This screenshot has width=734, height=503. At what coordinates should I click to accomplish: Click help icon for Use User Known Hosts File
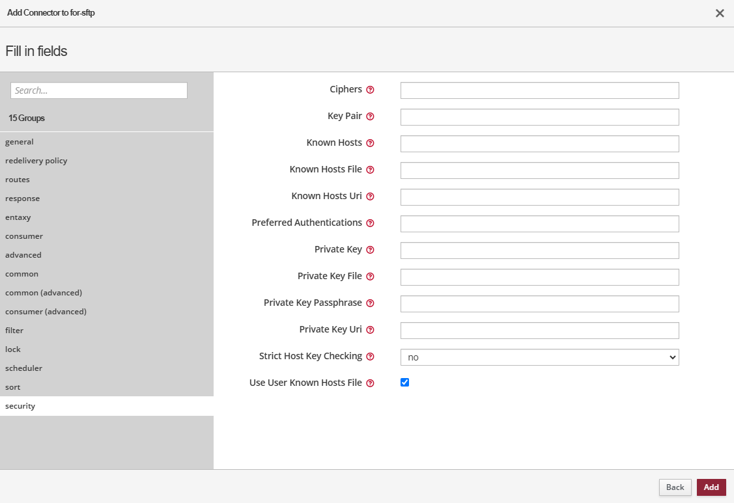(x=370, y=383)
